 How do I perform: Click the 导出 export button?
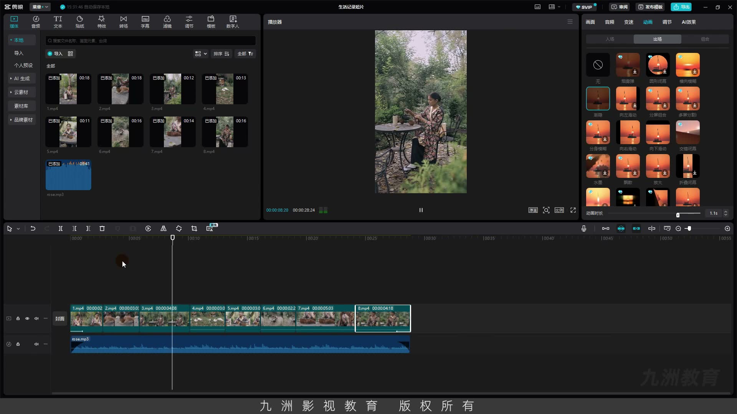(x=681, y=7)
